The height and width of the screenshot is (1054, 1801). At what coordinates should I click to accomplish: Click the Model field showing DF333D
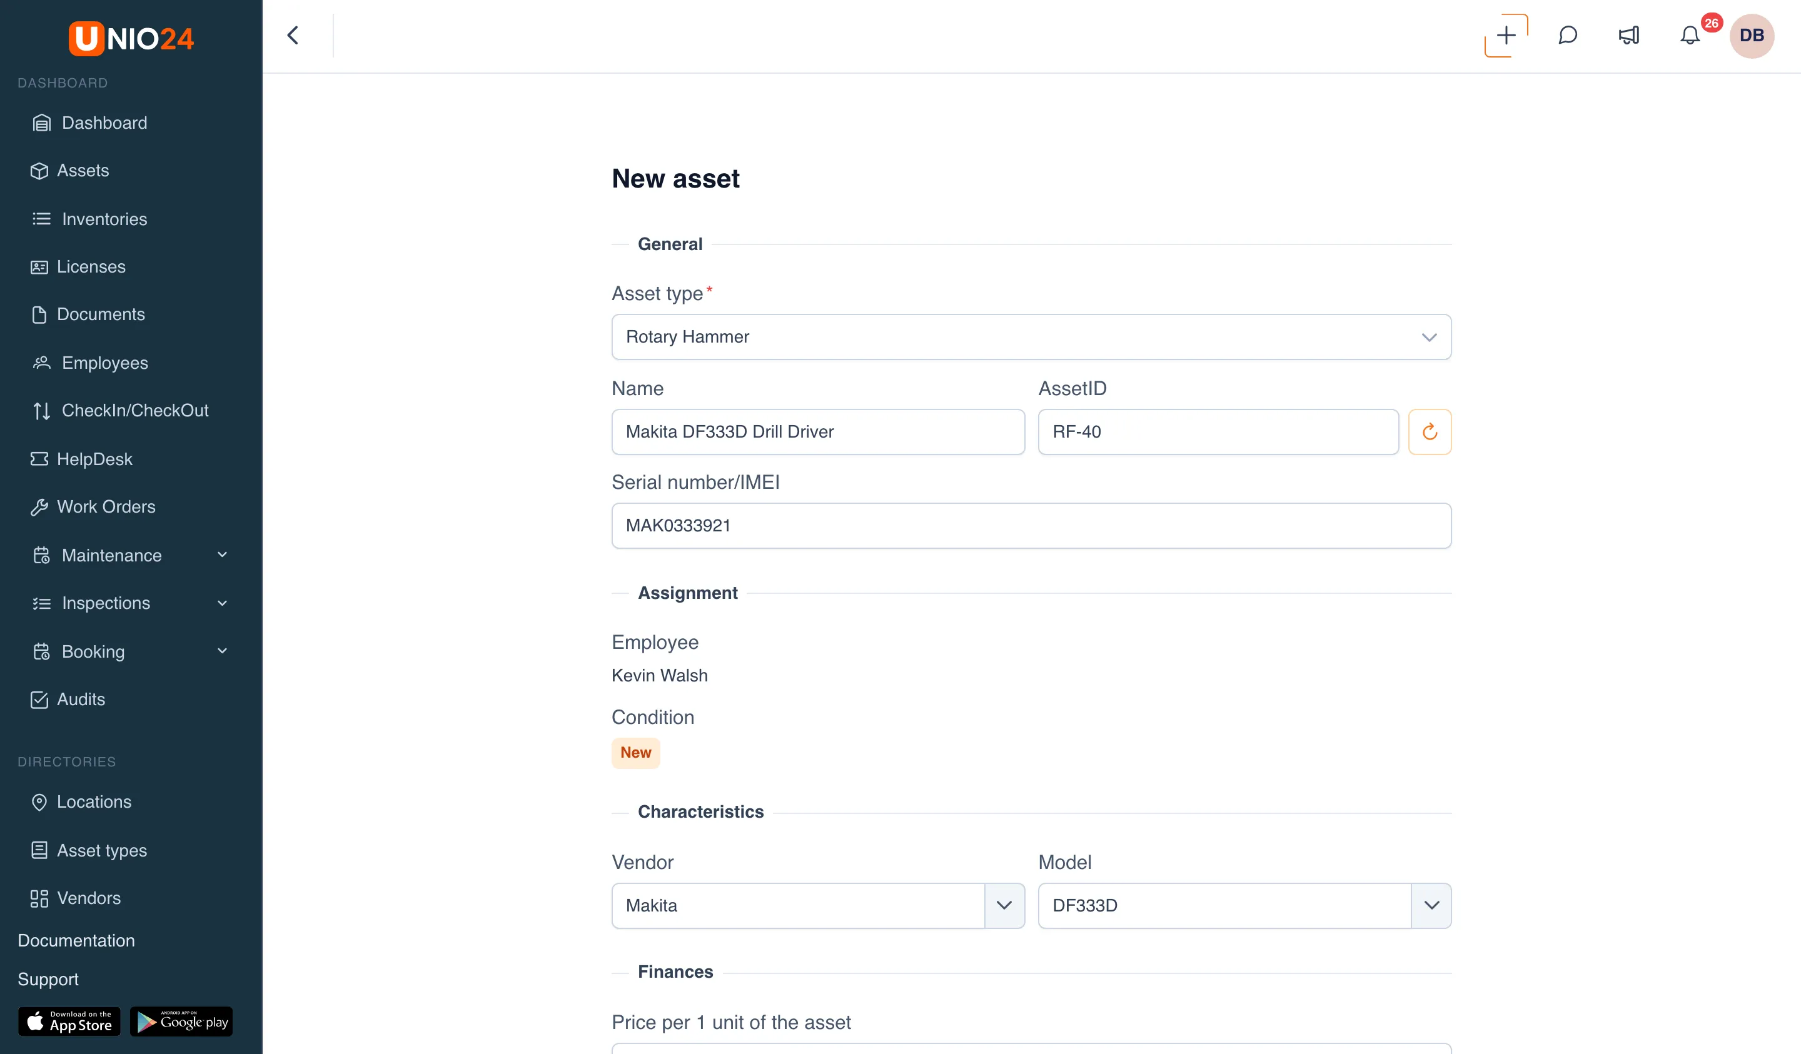(1225, 905)
